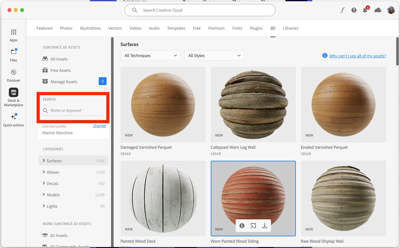Expand the Models category
The image size is (400, 248).
pyautogui.click(x=44, y=194)
